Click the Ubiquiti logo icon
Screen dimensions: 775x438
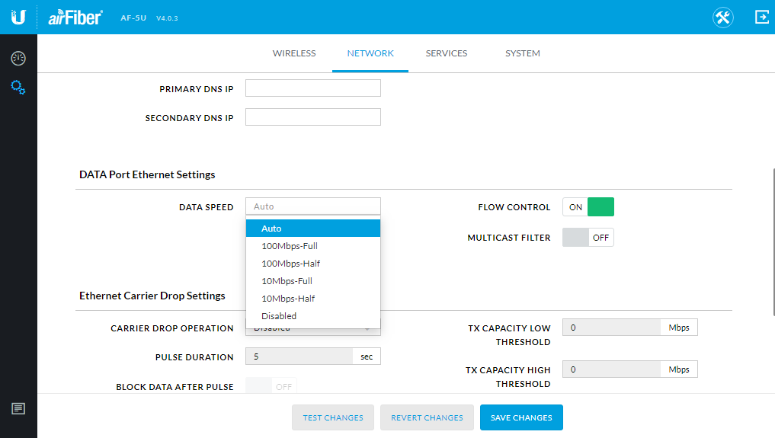18,17
